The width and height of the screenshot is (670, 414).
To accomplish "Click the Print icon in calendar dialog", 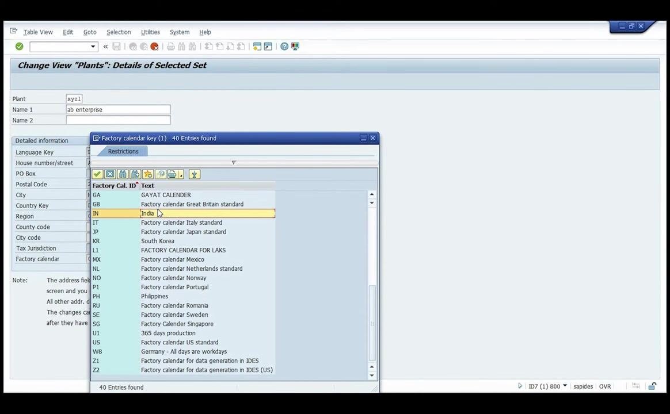I will click(172, 174).
